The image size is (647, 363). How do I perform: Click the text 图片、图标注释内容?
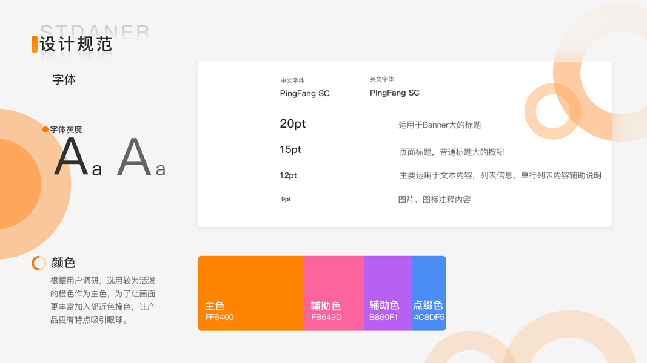point(434,200)
